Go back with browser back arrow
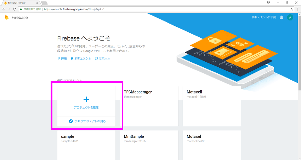This screenshot has width=301, height=160. [x=4, y=9]
